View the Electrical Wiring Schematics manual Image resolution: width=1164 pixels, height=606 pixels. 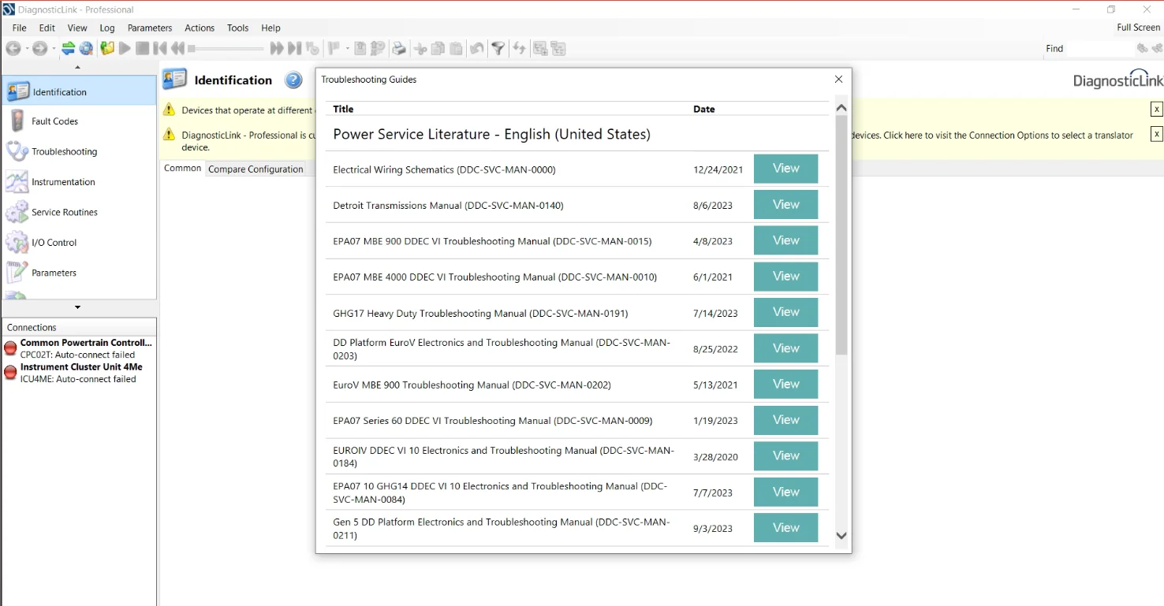(x=785, y=169)
